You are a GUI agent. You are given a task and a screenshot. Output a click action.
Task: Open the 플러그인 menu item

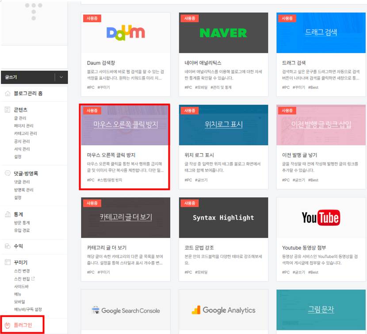(x=23, y=325)
